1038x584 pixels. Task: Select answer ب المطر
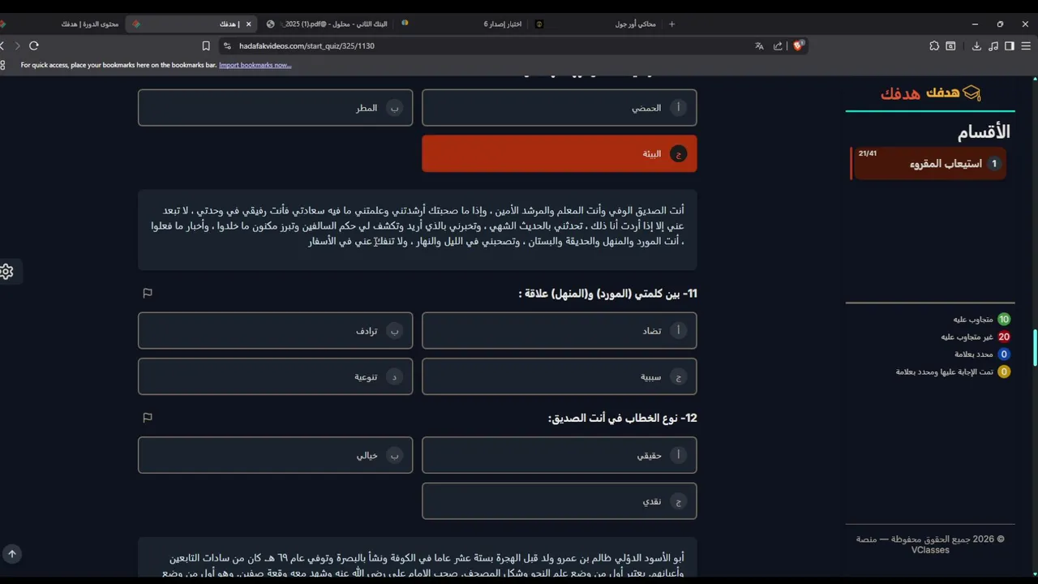coord(276,108)
